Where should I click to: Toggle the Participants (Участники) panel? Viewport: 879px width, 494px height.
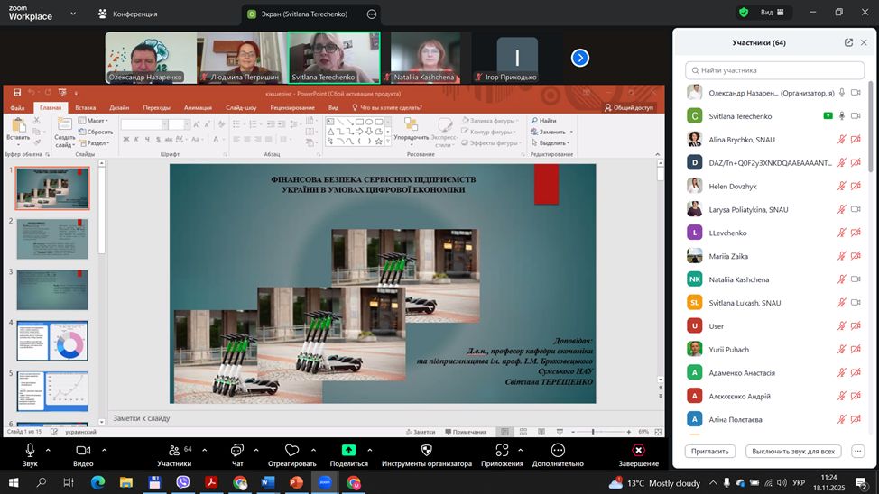point(173,450)
